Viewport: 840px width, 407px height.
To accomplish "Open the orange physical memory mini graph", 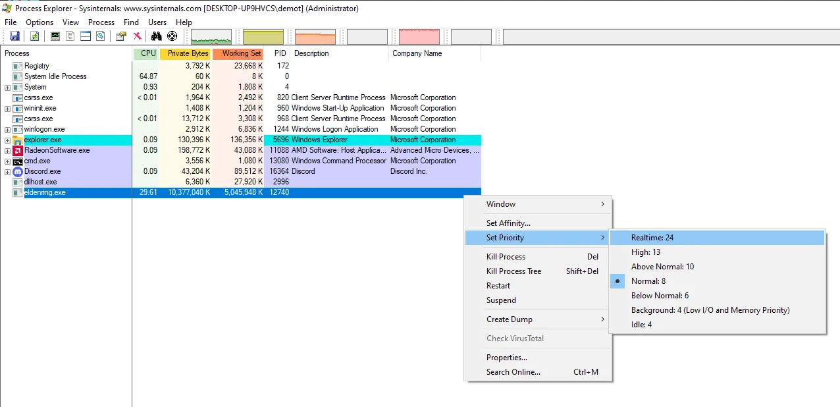I will click(315, 37).
